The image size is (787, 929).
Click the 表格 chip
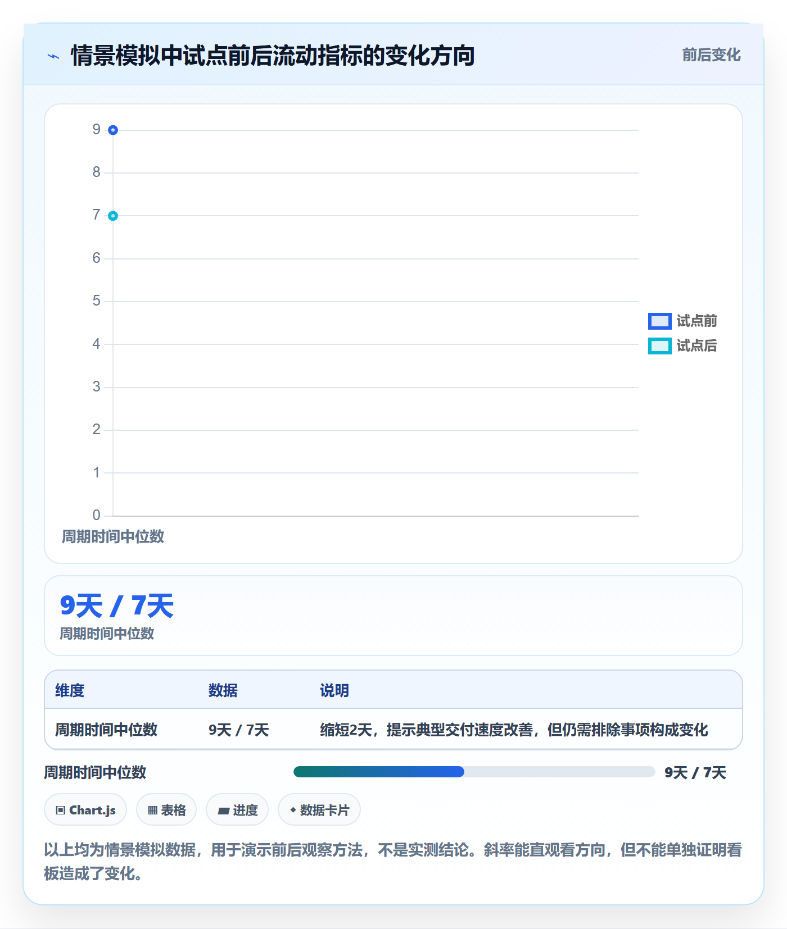pos(166,810)
